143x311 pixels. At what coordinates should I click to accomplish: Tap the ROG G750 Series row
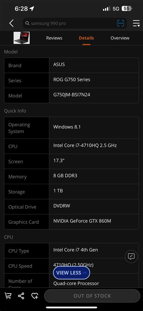pos(71,80)
